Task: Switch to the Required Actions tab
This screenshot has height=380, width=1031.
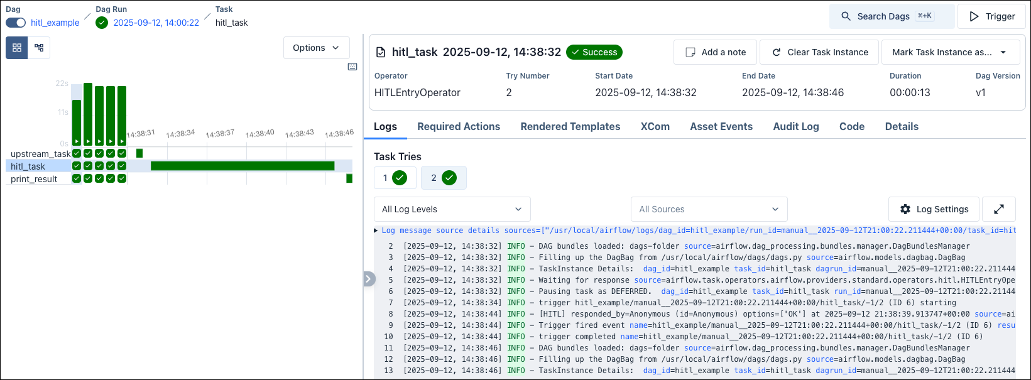Action: tap(459, 126)
